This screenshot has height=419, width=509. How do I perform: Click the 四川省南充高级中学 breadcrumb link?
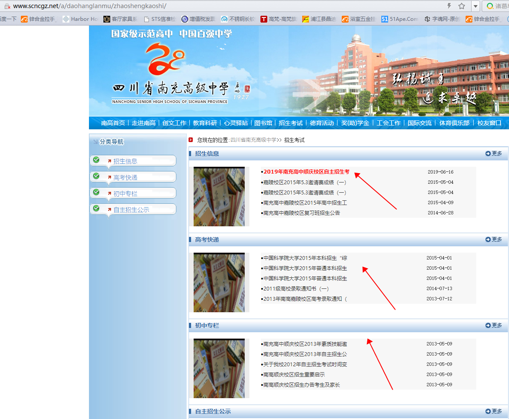[x=253, y=140]
